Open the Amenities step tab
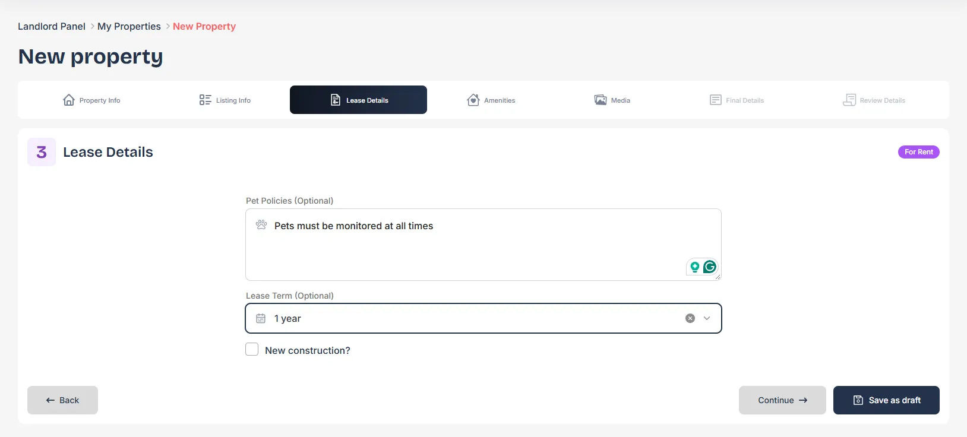Image resolution: width=967 pixels, height=437 pixels. (491, 100)
